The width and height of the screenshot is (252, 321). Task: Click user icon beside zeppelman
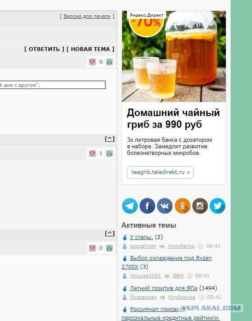click(124, 246)
